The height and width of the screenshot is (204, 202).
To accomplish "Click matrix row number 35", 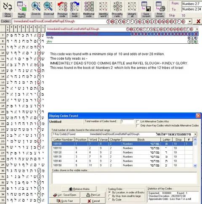I will (3, 200).
